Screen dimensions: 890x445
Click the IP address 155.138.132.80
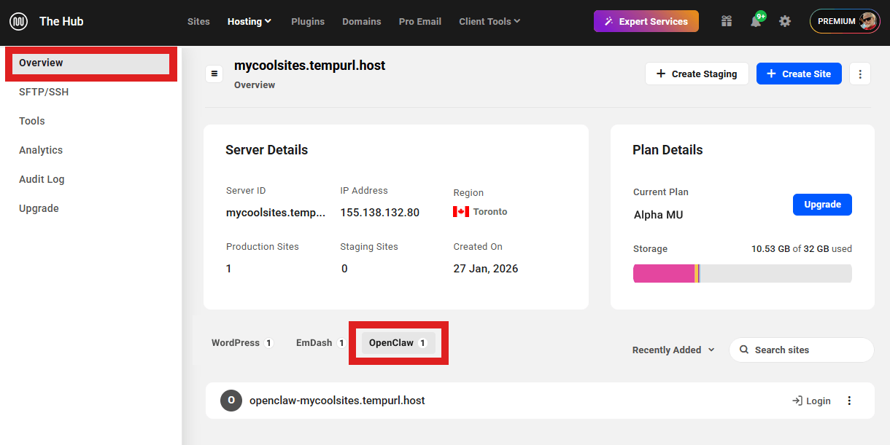(x=379, y=213)
